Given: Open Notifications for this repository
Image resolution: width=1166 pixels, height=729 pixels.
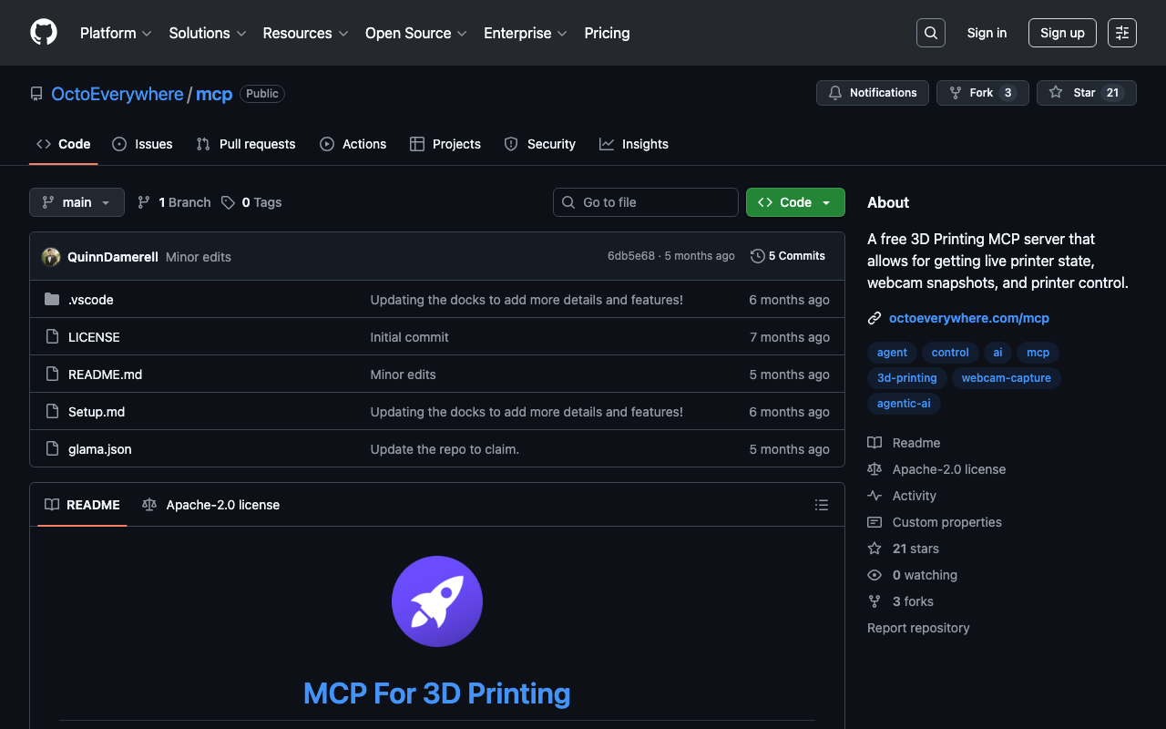Looking at the screenshot, I should [x=872, y=93].
